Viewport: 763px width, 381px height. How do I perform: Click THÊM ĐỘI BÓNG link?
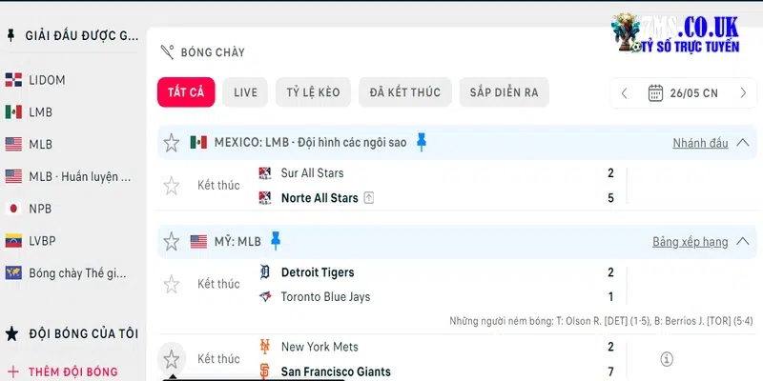point(73,372)
